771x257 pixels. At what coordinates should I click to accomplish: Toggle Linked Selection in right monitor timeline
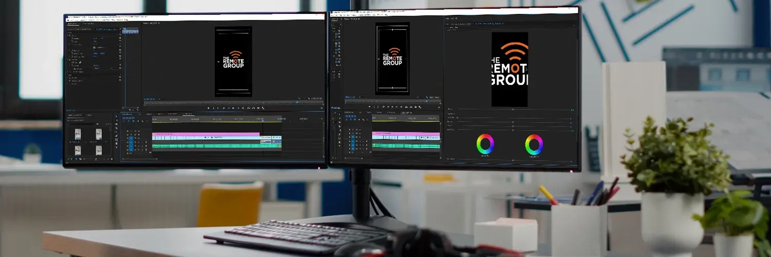[x=355, y=119]
